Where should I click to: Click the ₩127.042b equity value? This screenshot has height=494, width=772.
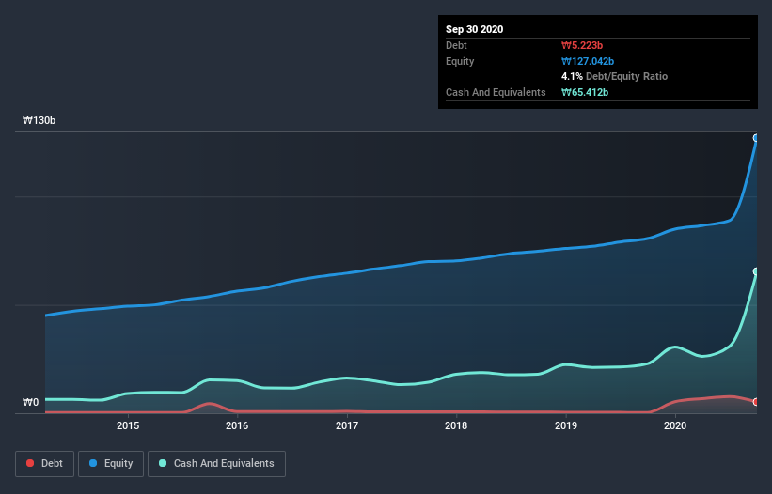(588, 61)
